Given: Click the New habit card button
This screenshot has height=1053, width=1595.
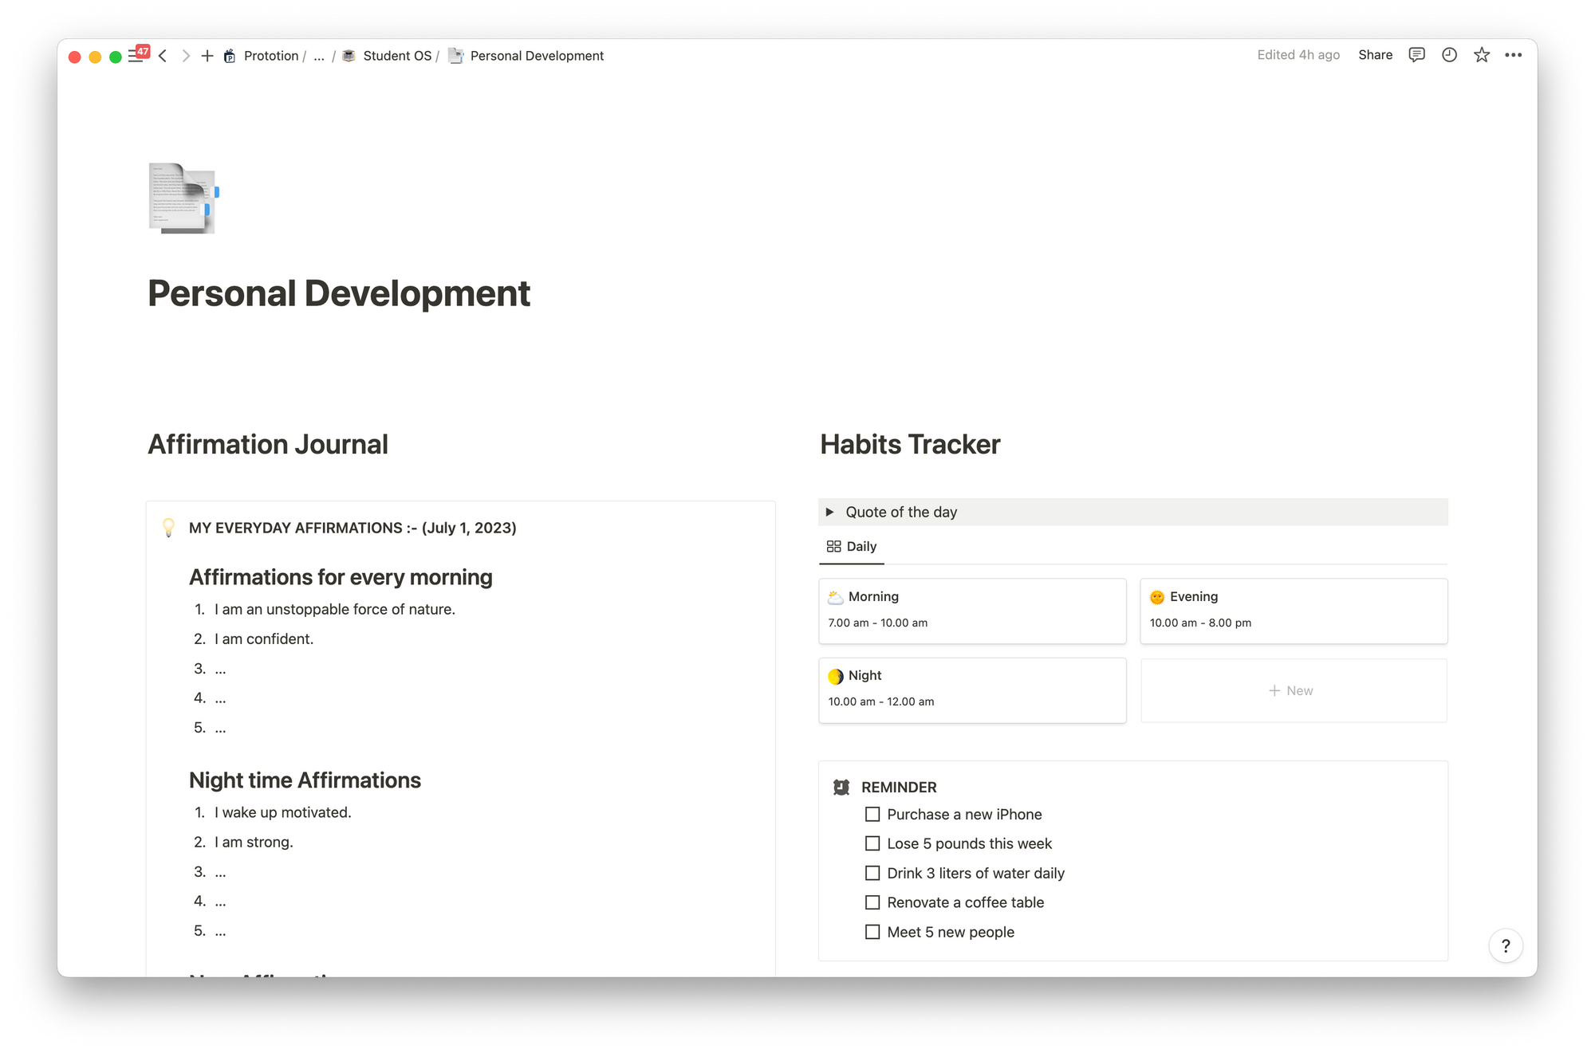Looking at the screenshot, I should coord(1290,691).
